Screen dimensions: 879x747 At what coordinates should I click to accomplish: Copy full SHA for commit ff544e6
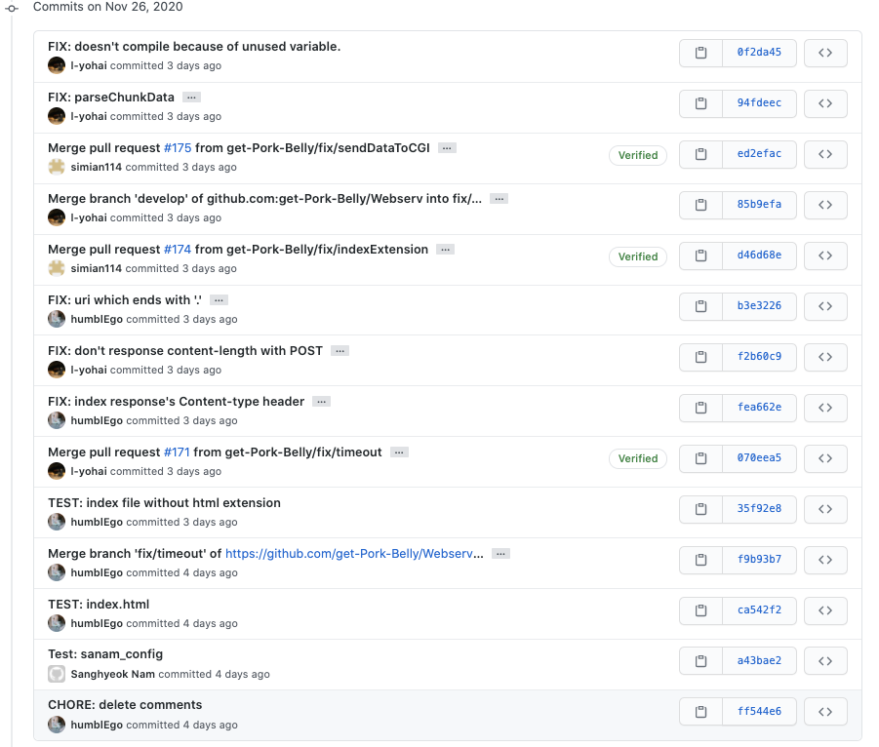tap(700, 712)
